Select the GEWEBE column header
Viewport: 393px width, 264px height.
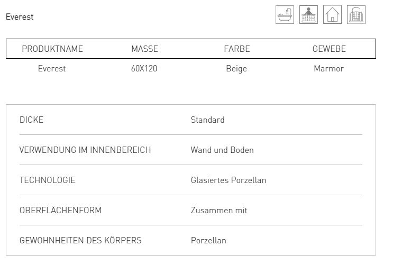point(329,49)
